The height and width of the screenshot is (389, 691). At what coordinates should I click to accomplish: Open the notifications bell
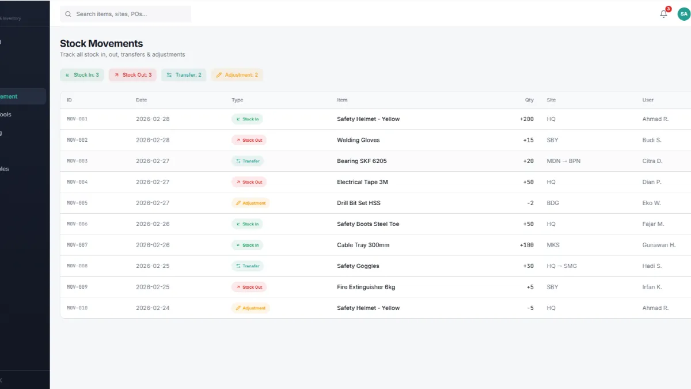click(663, 14)
